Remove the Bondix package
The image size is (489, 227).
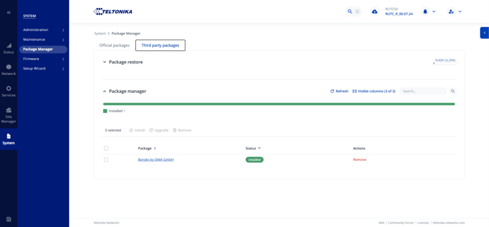tap(359, 160)
